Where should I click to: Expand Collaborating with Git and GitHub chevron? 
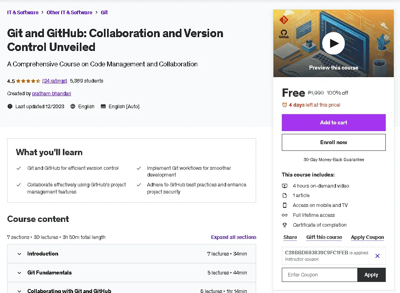[19, 291]
